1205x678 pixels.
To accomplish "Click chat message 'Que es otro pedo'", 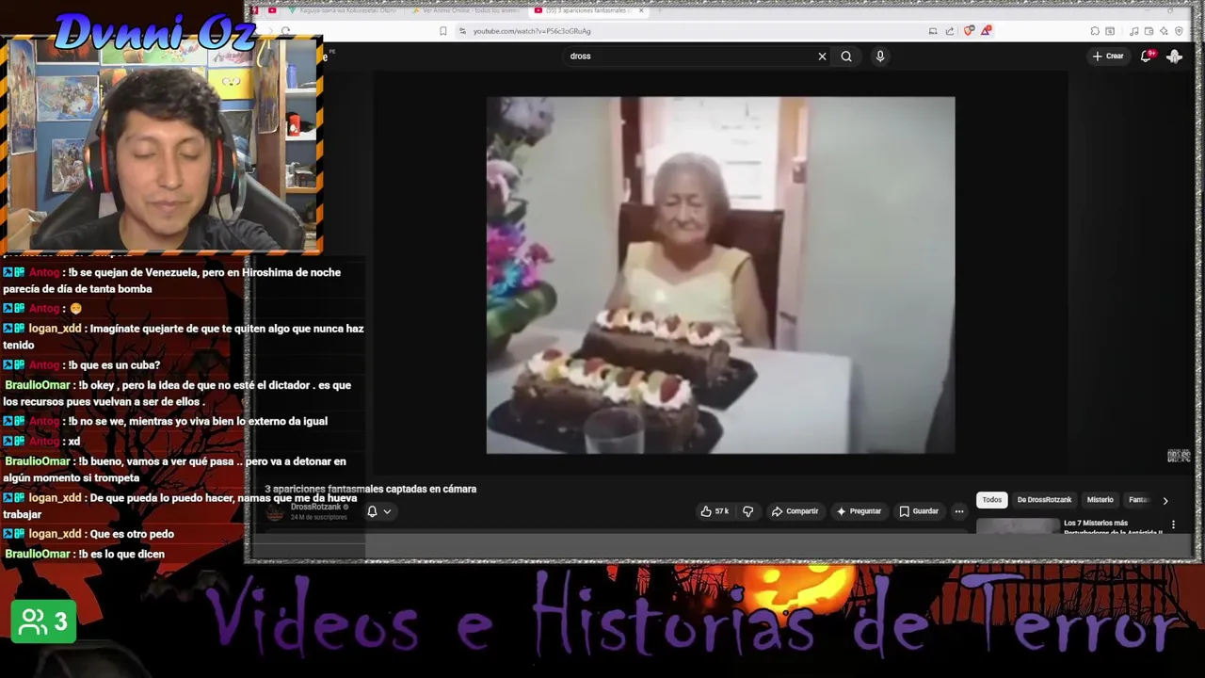I will pos(132,534).
